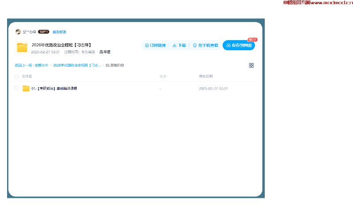
Task: Click 加为好友 to add friend
Action: [60, 32]
